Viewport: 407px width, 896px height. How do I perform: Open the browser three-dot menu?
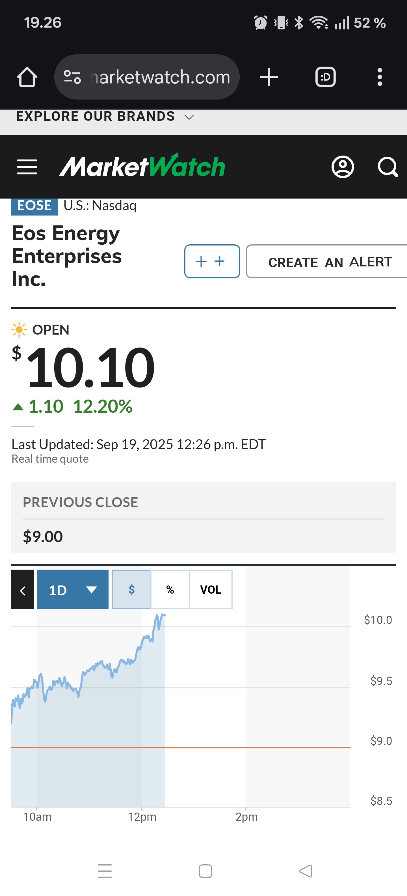click(380, 77)
